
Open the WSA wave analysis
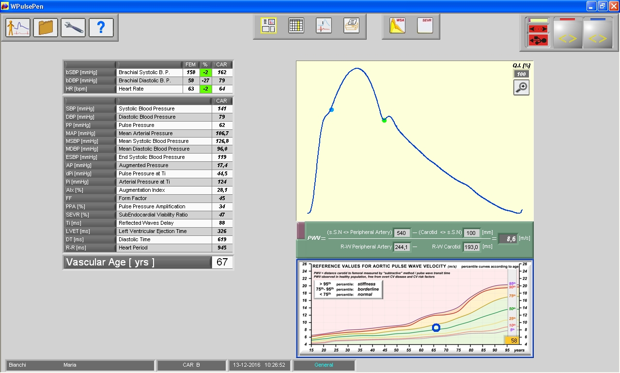click(x=397, y=26)
